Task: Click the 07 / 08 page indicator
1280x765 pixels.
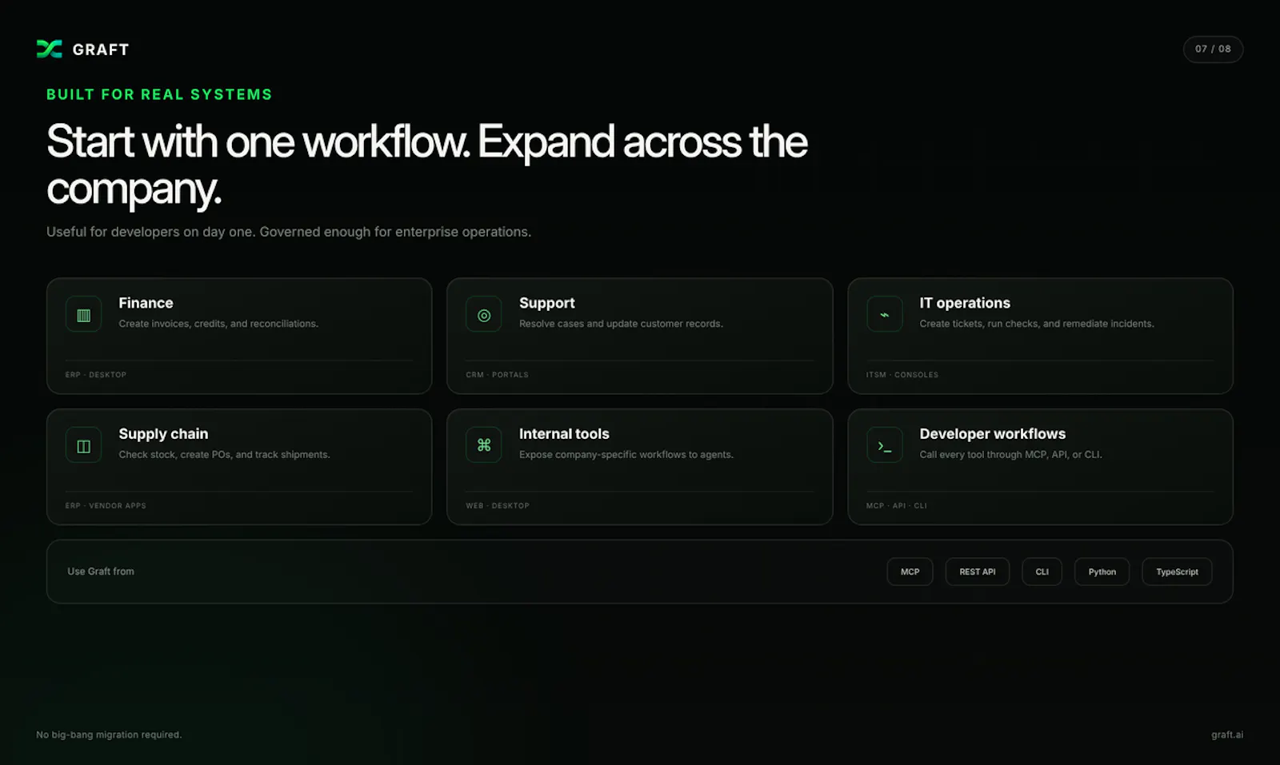Action: [1213, 49]
